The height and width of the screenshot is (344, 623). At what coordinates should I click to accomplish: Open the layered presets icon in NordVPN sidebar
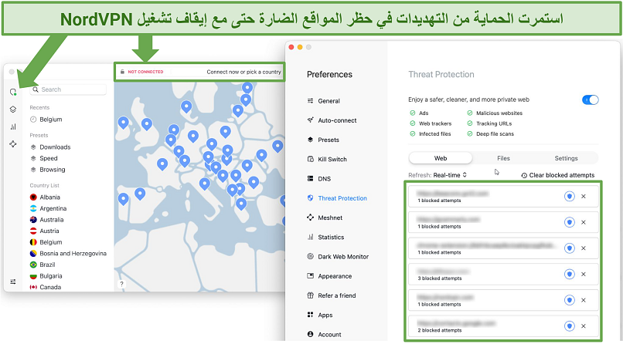[x=13, y=110]
